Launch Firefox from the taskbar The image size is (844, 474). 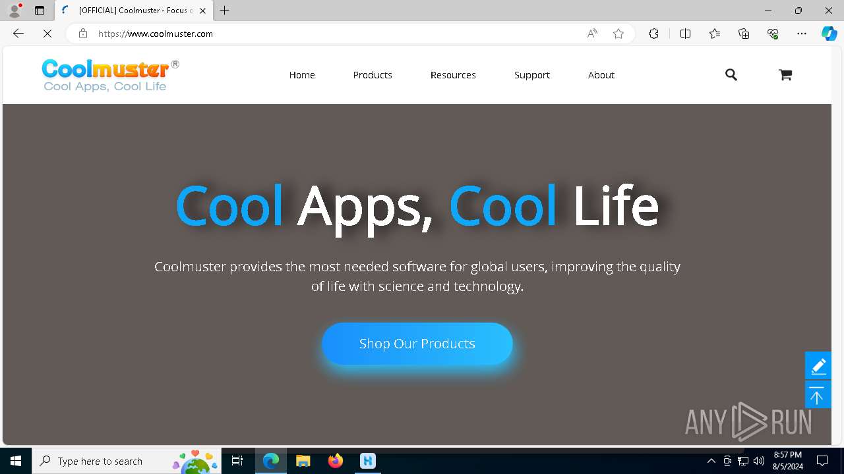pos(336,461)
